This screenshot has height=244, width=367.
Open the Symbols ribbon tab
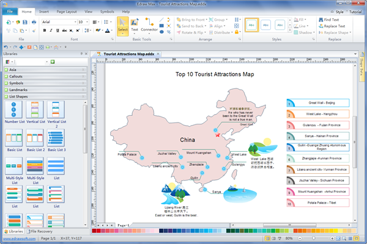(106, 12)
